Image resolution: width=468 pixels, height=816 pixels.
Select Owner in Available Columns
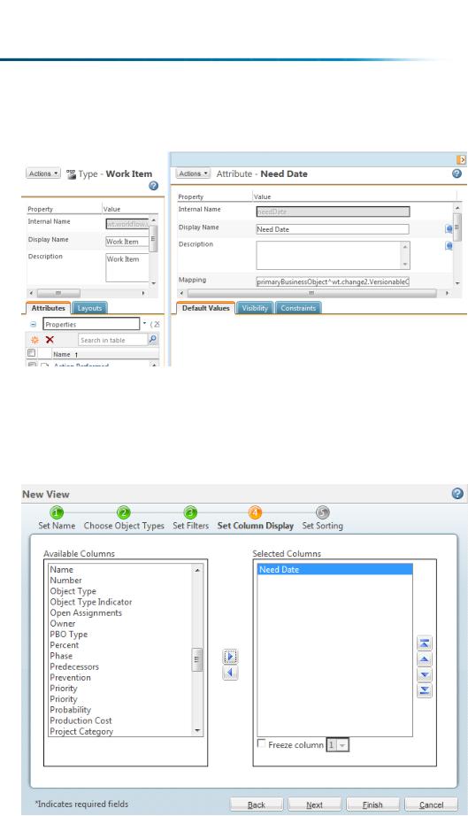(63, 623)
